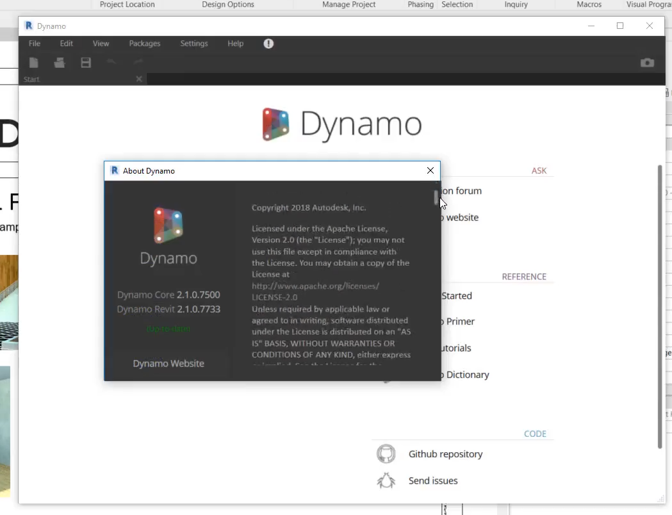672x515 pixels.
Task: Open Inquiry panel in Revit ribbon
Action: [516, 4]
